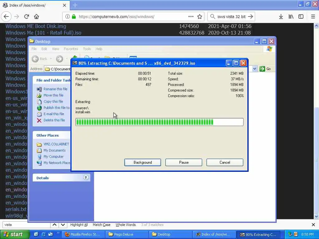This screenshot has width=319, height=239.
Task: Expand the explorer address bar dropdown
Action: click(255, 69)
